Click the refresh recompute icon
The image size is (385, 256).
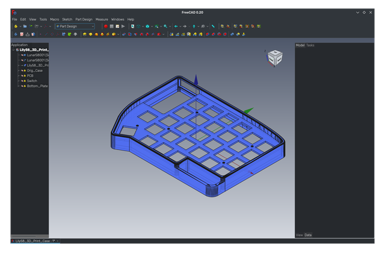coord(31,27)
